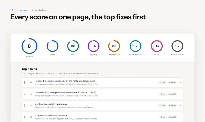This screenshot has width=205, height=122.
Task: Select the SEO score ring showing 88
Action: pyautogui.click(x=73, y=46)
